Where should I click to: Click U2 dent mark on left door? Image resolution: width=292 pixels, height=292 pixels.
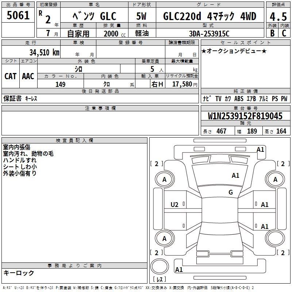(174, 205)
